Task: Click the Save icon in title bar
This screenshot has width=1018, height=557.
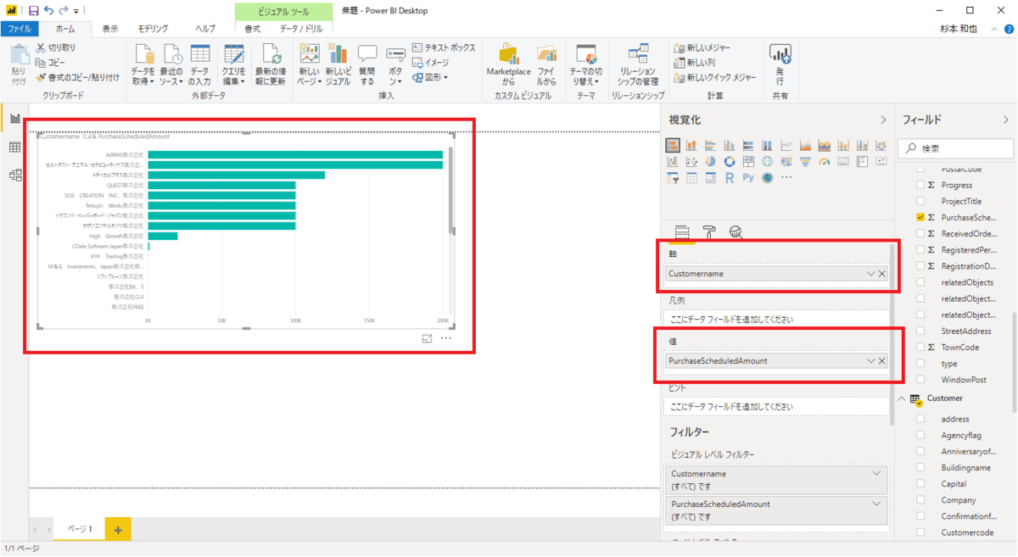Action: [x=33, y=11]
